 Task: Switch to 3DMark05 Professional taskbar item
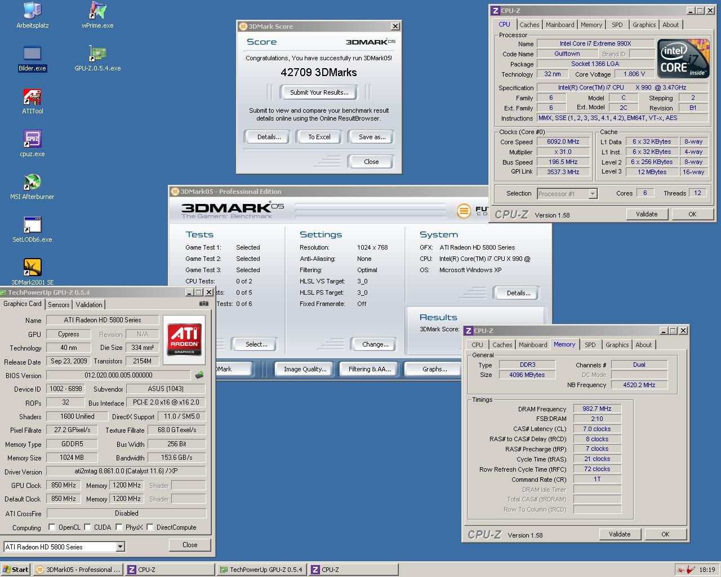(x=78, y=569)
